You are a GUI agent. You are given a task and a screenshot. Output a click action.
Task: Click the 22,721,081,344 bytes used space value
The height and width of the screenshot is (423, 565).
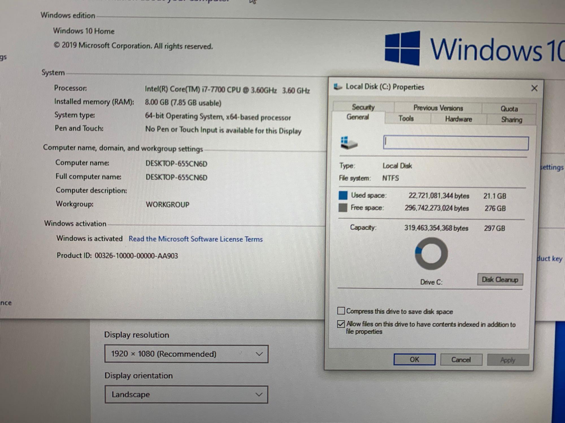439,196
